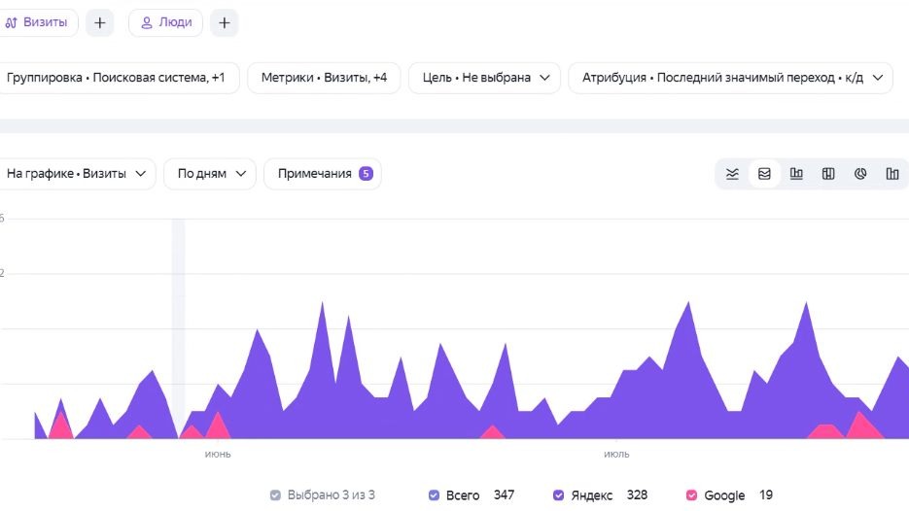Add a people condition with plus next to Люди
This screenshot has width=909, height=511.
225,22
